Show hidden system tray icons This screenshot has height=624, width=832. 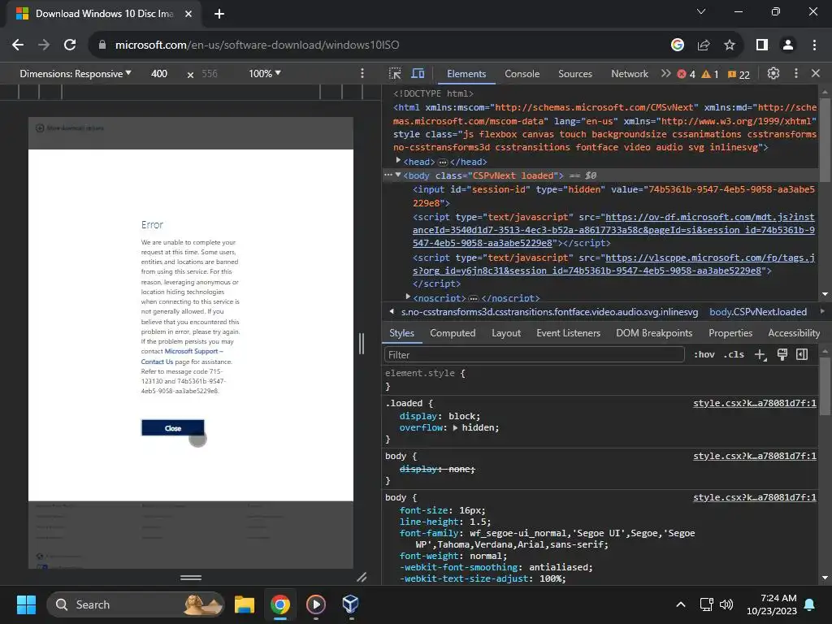click(680, 604)
